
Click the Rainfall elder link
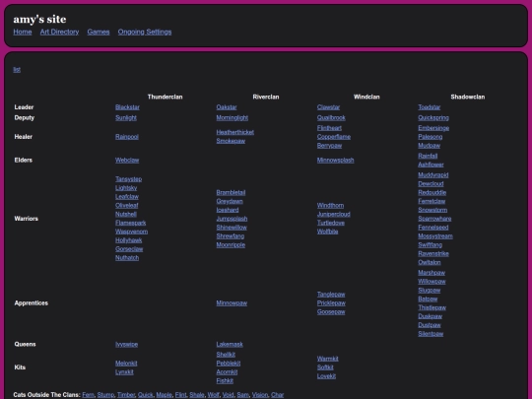(428, 156)
